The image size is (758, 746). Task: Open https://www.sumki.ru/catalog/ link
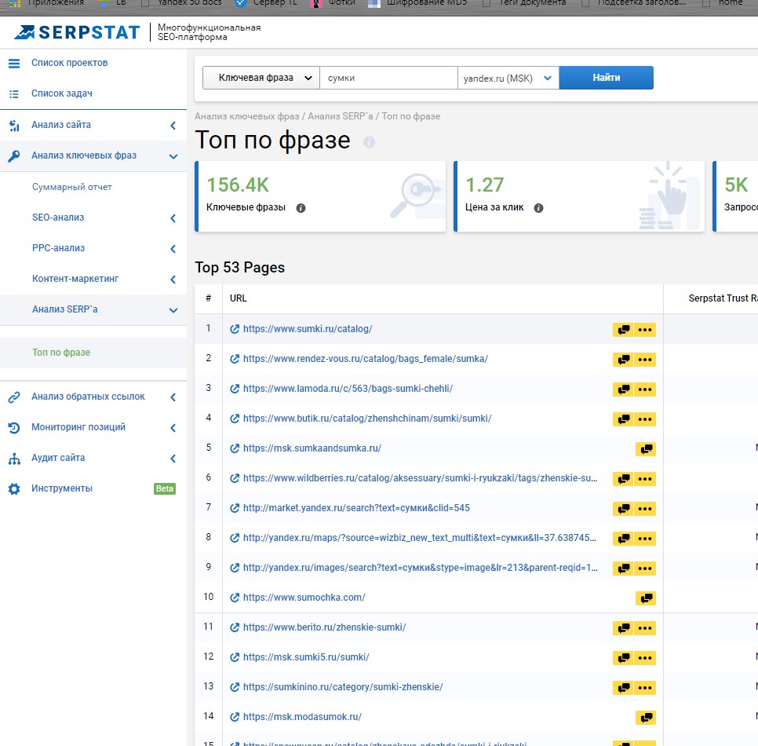308,329
